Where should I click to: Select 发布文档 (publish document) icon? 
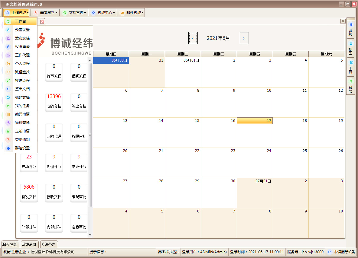(21, 38)
